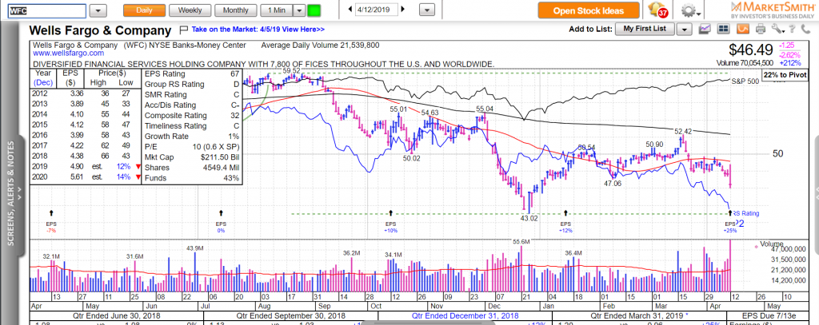Switch the chart to Monthly periodicity

[x=235, y=10]
